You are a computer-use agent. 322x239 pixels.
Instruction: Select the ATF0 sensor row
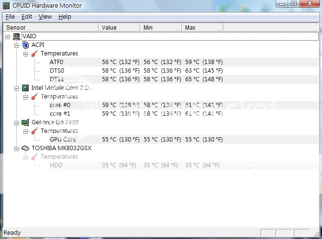pos(184,62)
